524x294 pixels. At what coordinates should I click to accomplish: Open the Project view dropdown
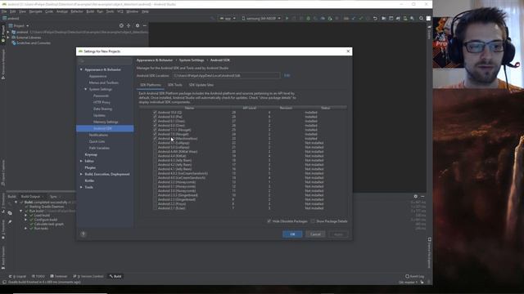pos(19,25)
